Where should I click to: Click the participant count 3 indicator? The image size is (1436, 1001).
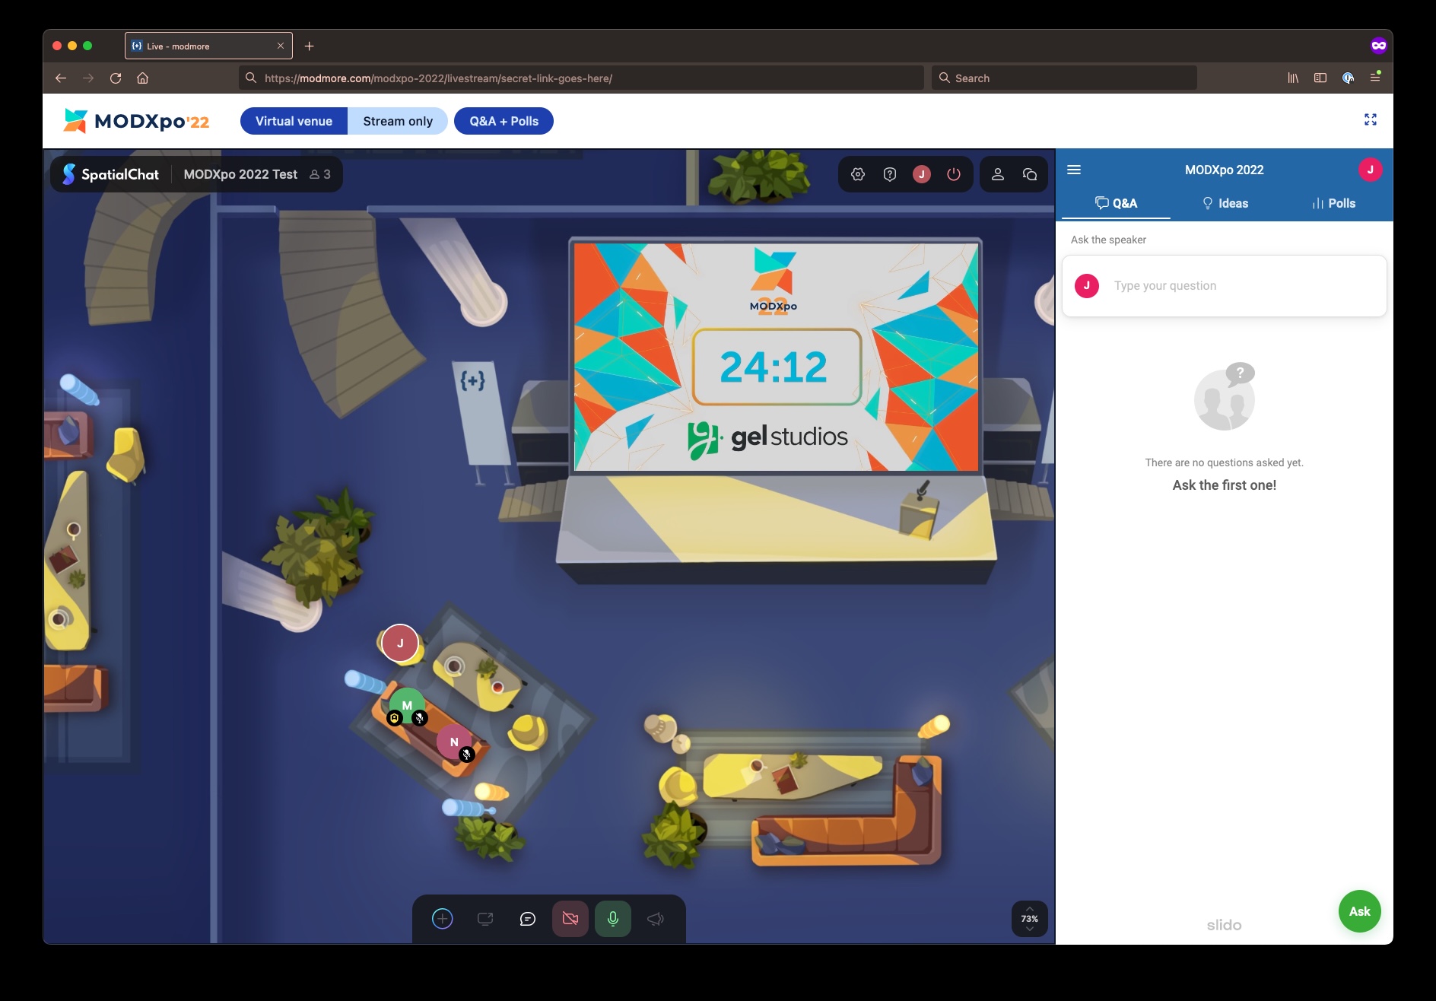pos(320,174)
